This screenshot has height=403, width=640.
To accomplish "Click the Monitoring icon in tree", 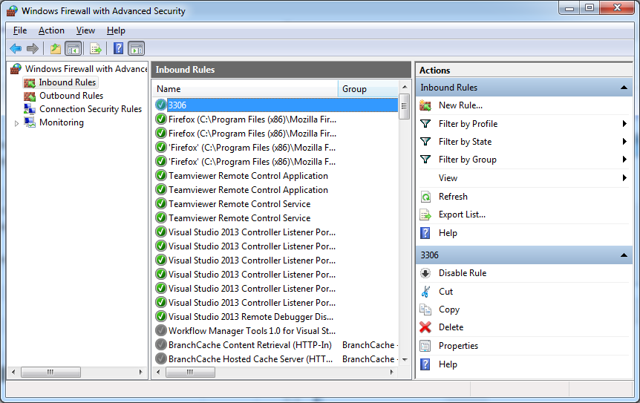I will [30, 122].
